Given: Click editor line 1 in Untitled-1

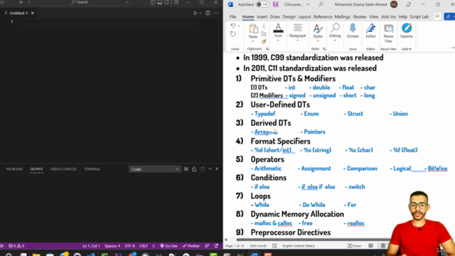Looking at the screenshot, I should (x=110, y=21).
